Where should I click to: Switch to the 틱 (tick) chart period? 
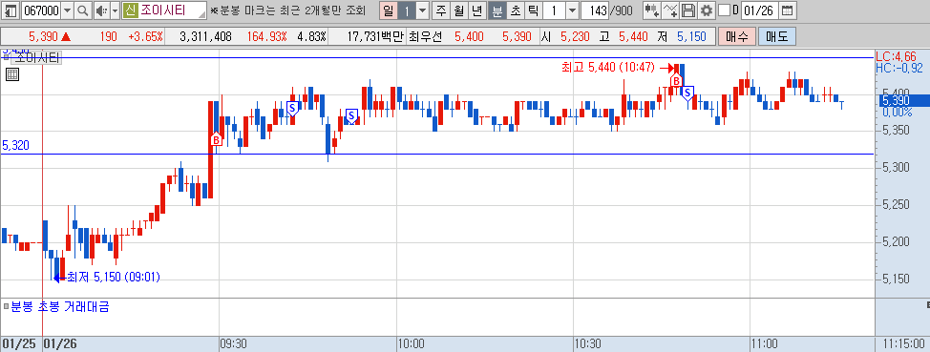click(x=533, y=10)
